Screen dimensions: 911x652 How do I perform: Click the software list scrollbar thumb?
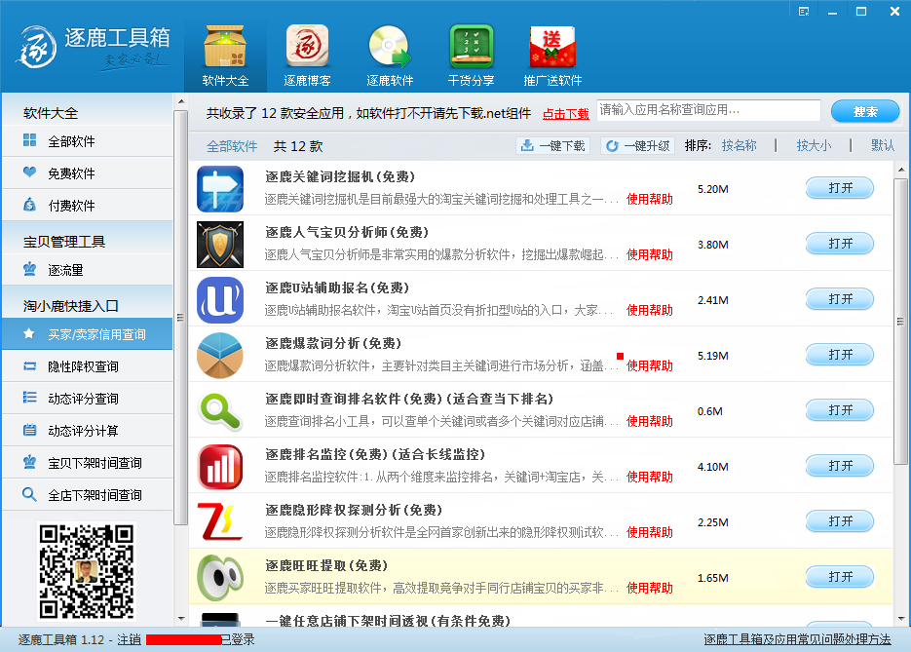coord(900,322)
